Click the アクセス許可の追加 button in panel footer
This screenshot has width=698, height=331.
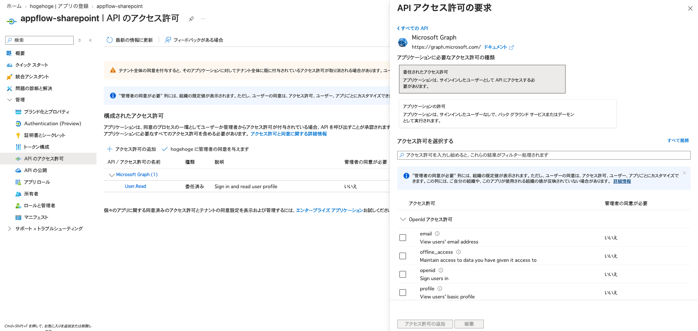[425, 324]
